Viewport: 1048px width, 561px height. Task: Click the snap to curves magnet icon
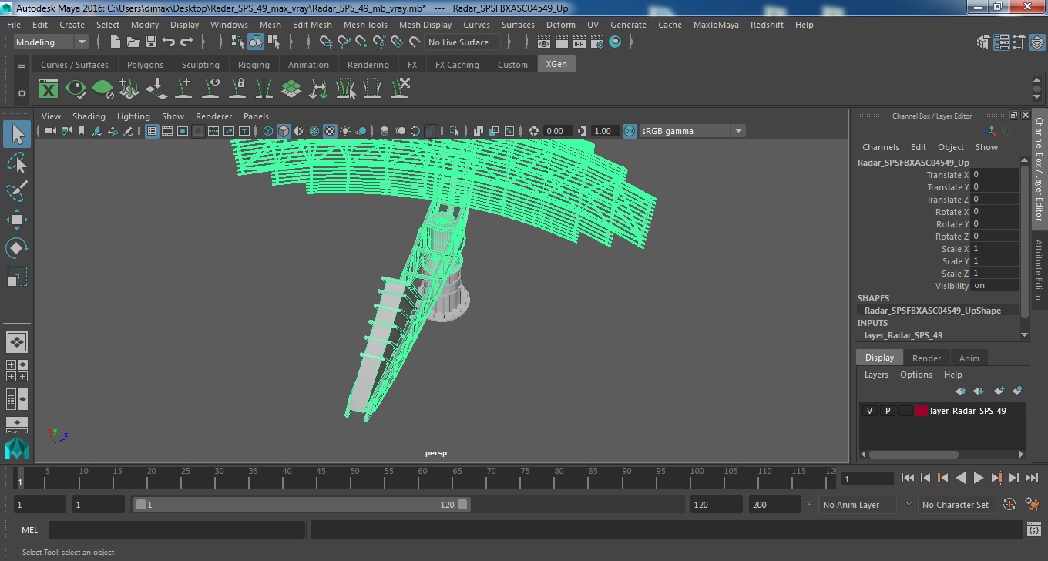pos(344,42)
